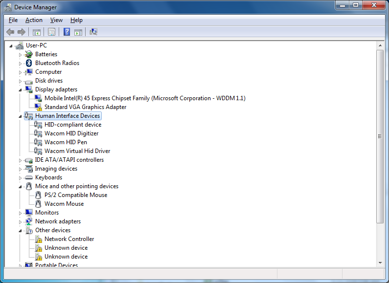Collapse Mice and other pointing devices node

tap(21, 187)
